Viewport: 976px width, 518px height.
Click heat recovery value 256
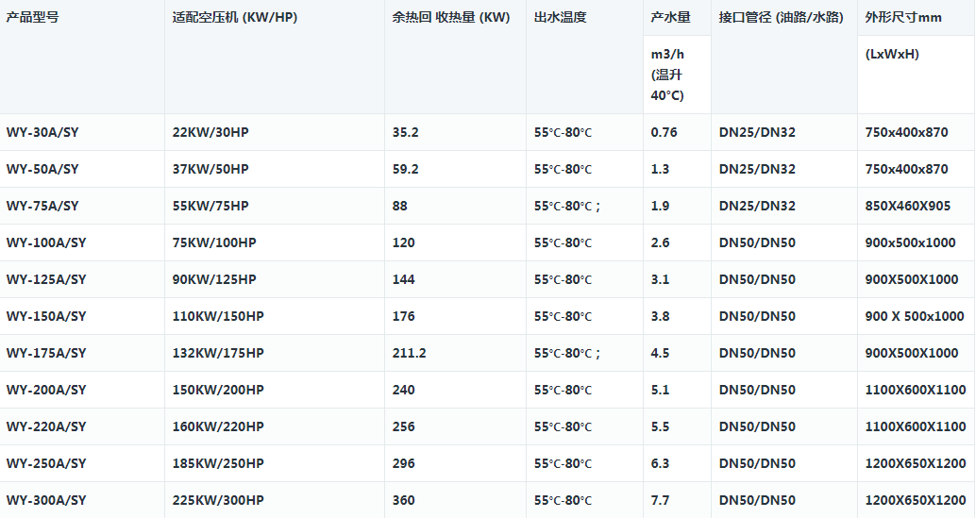(403, 426)
